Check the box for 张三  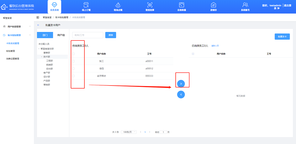click(x=73, y=61)
